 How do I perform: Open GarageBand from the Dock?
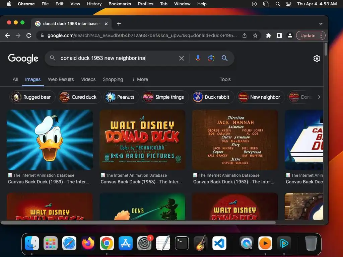click(x=201, y=243)
